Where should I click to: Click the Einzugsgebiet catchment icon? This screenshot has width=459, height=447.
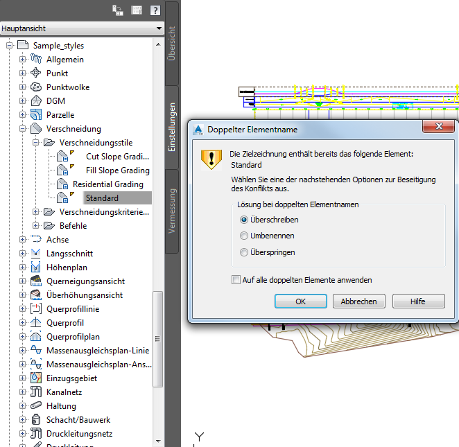[x=36, y=378]
